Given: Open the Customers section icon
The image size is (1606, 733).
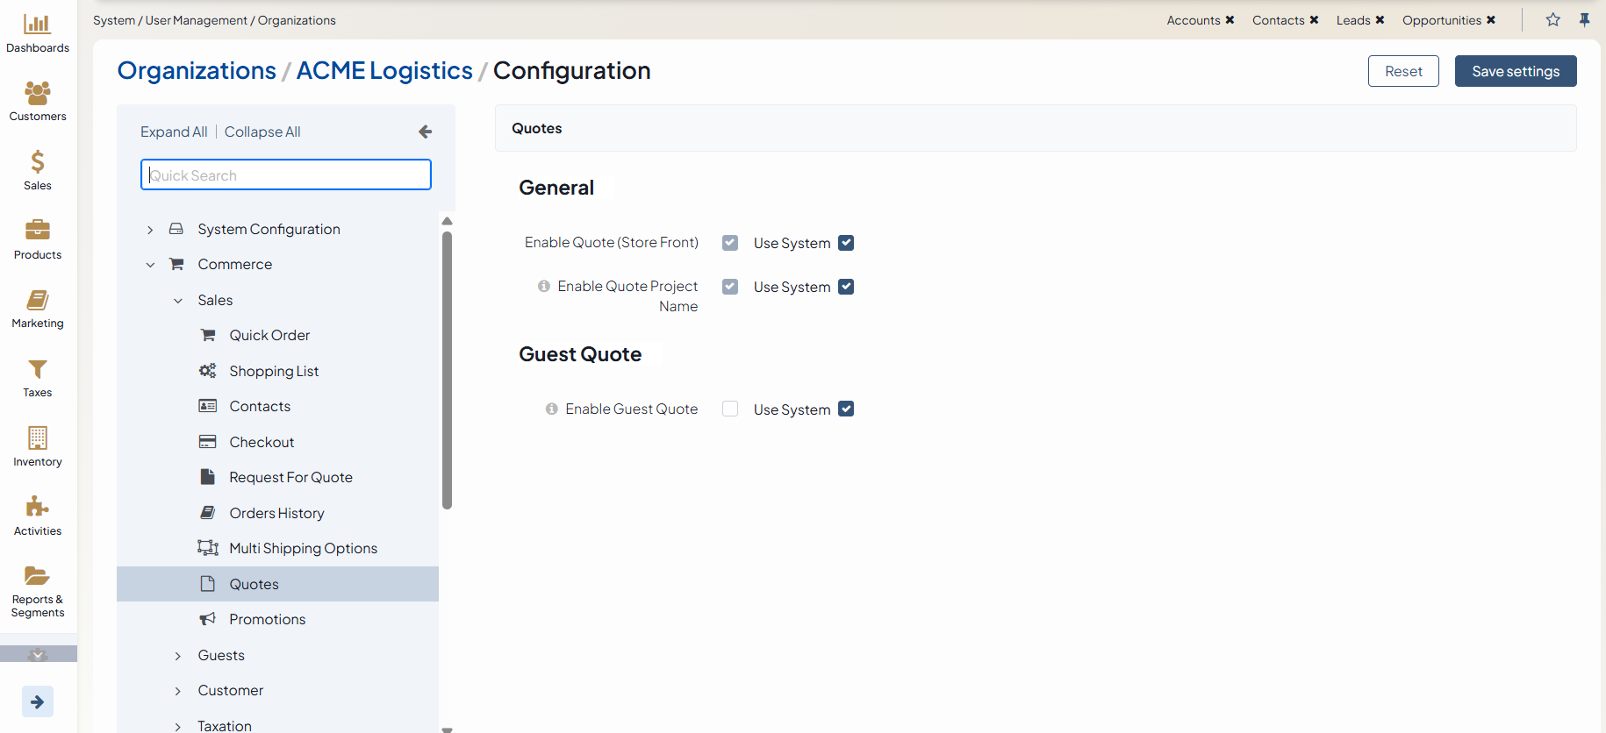Looking at the screenshot, I should [37, 93].
